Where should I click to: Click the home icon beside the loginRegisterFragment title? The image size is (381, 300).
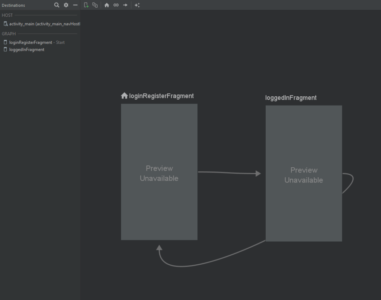click(124, 96)
